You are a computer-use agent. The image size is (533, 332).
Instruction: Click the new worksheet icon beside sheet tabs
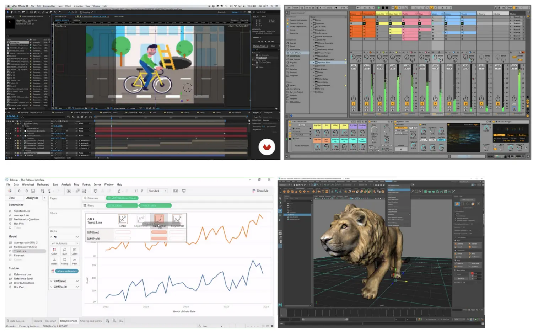[108, 321]
